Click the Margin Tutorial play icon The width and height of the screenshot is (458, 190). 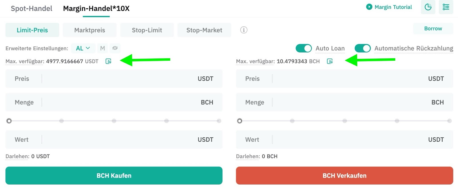point(369,7)
